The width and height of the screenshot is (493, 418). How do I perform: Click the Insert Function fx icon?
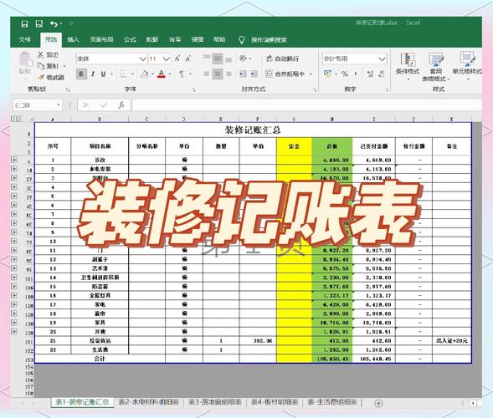121,105
